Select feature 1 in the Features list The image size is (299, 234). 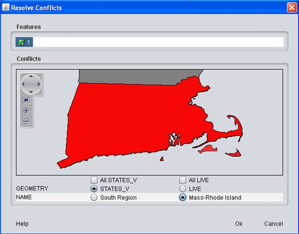(x=24, y=42)
